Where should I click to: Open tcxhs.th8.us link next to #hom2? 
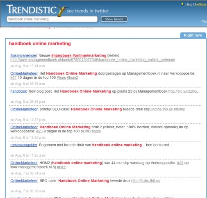[158, 109]
